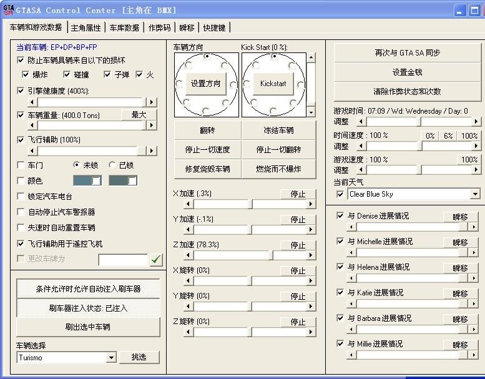The height and width of the screenshot is (379, 485).
Task: Enable the 颜色 color checkbox
Action: 21,180
